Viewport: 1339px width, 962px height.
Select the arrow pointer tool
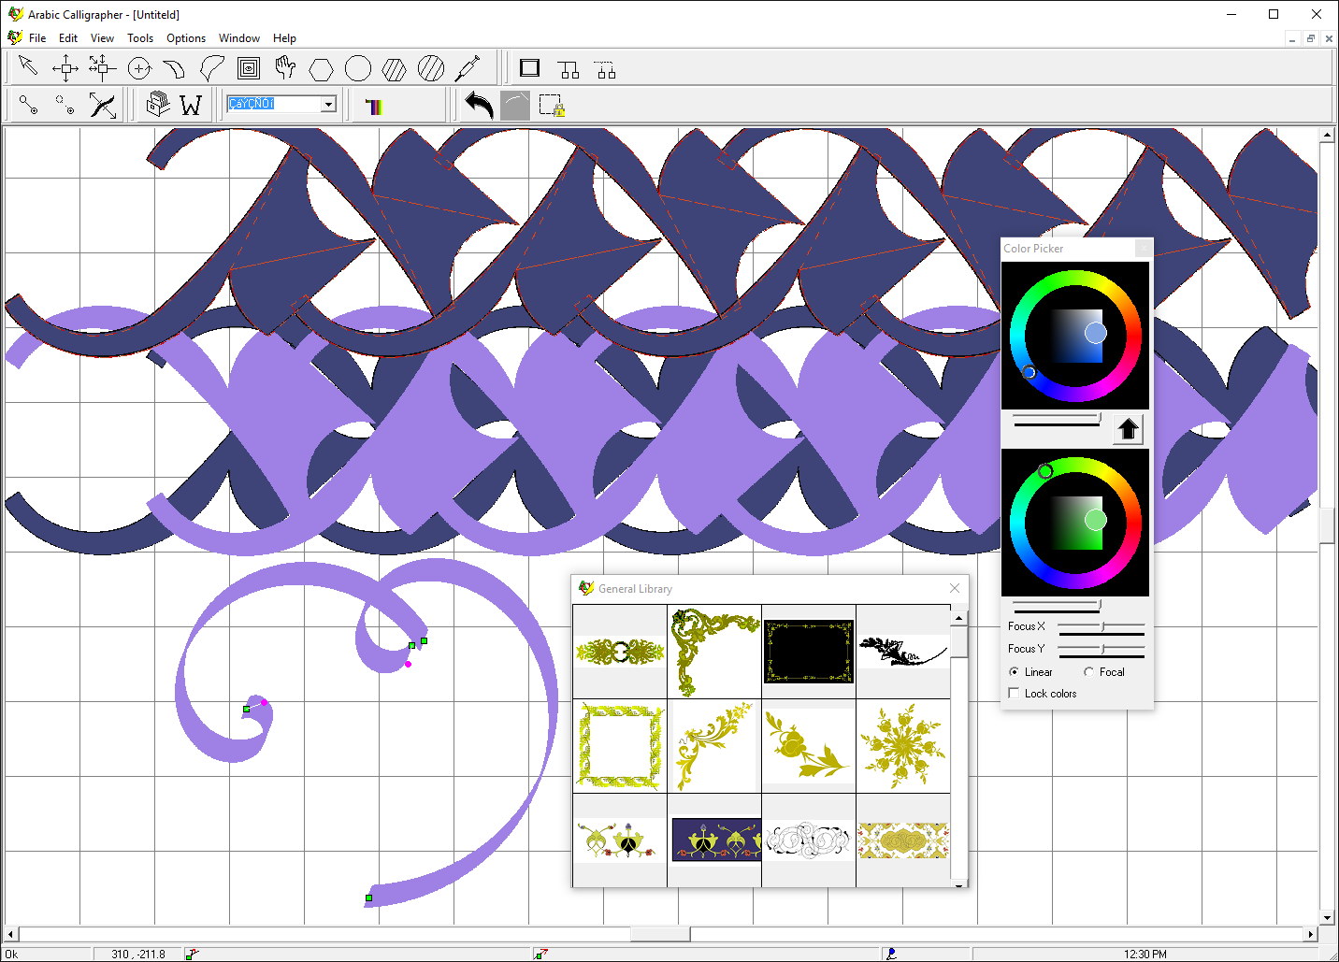point(28,67)
